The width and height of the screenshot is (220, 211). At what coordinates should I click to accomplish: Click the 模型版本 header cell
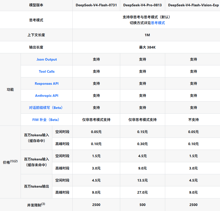click(x=36, y=5)
